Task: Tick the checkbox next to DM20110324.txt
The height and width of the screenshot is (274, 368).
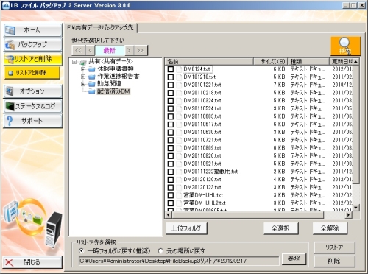Action: (171, 101)
